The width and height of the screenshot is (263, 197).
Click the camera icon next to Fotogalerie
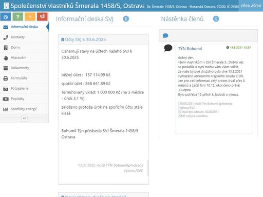6,89
